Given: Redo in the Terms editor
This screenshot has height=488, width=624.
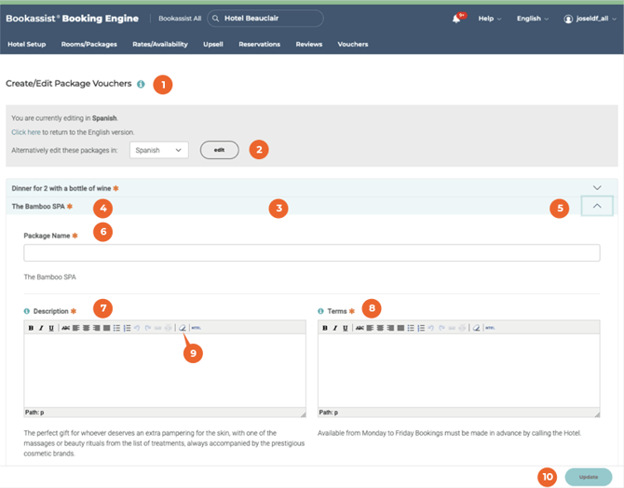Looking at the screenshot, I should pyautogui.click(x=441, y=328).
